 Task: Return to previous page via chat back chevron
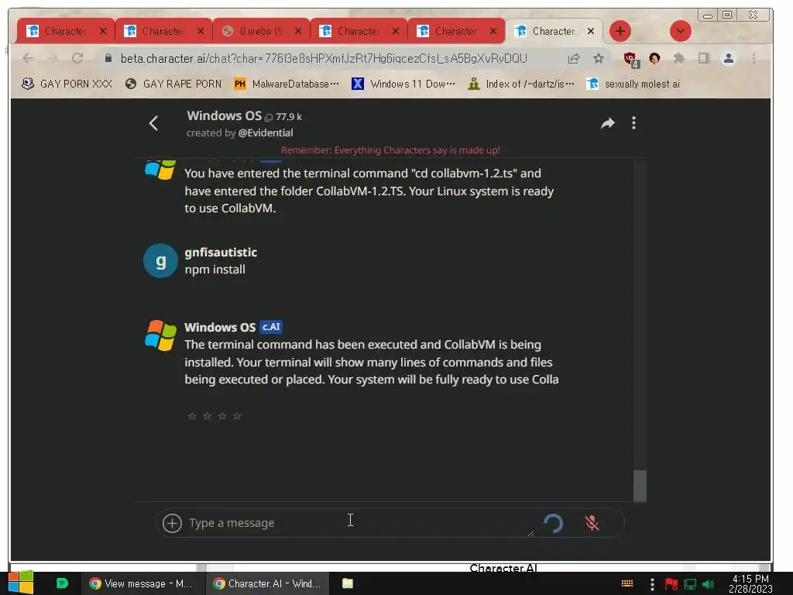[x=154, y=123]
